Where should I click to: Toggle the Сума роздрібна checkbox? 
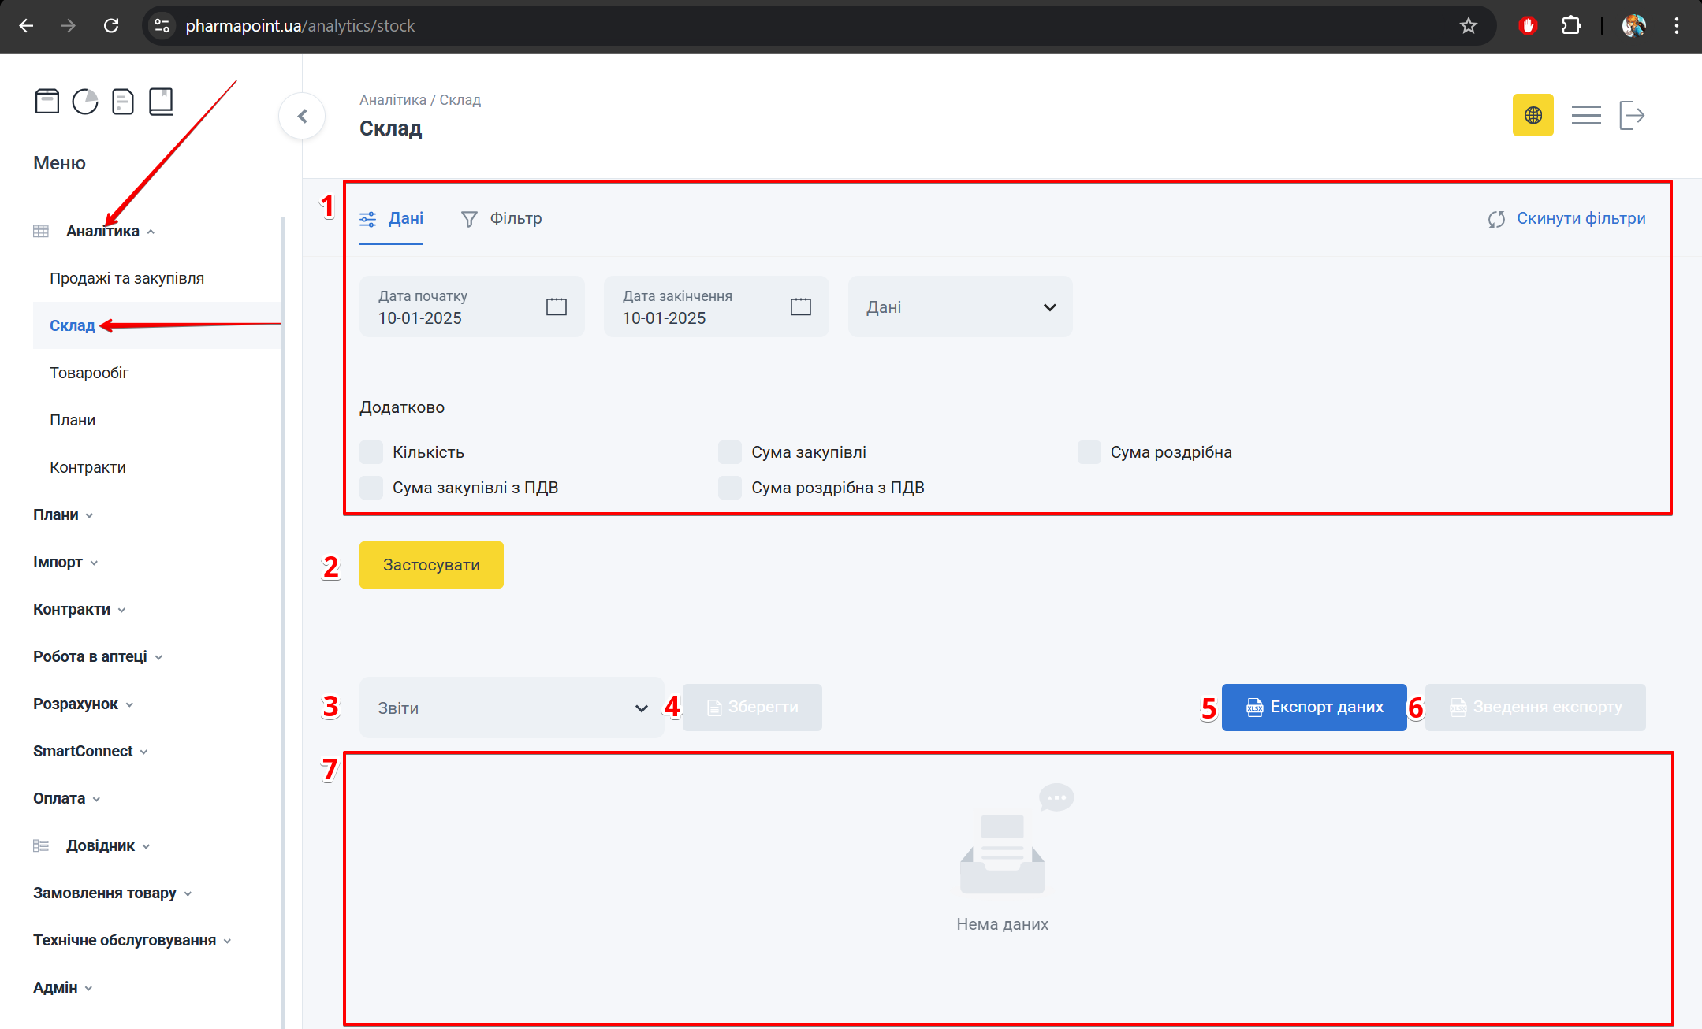1089,452
